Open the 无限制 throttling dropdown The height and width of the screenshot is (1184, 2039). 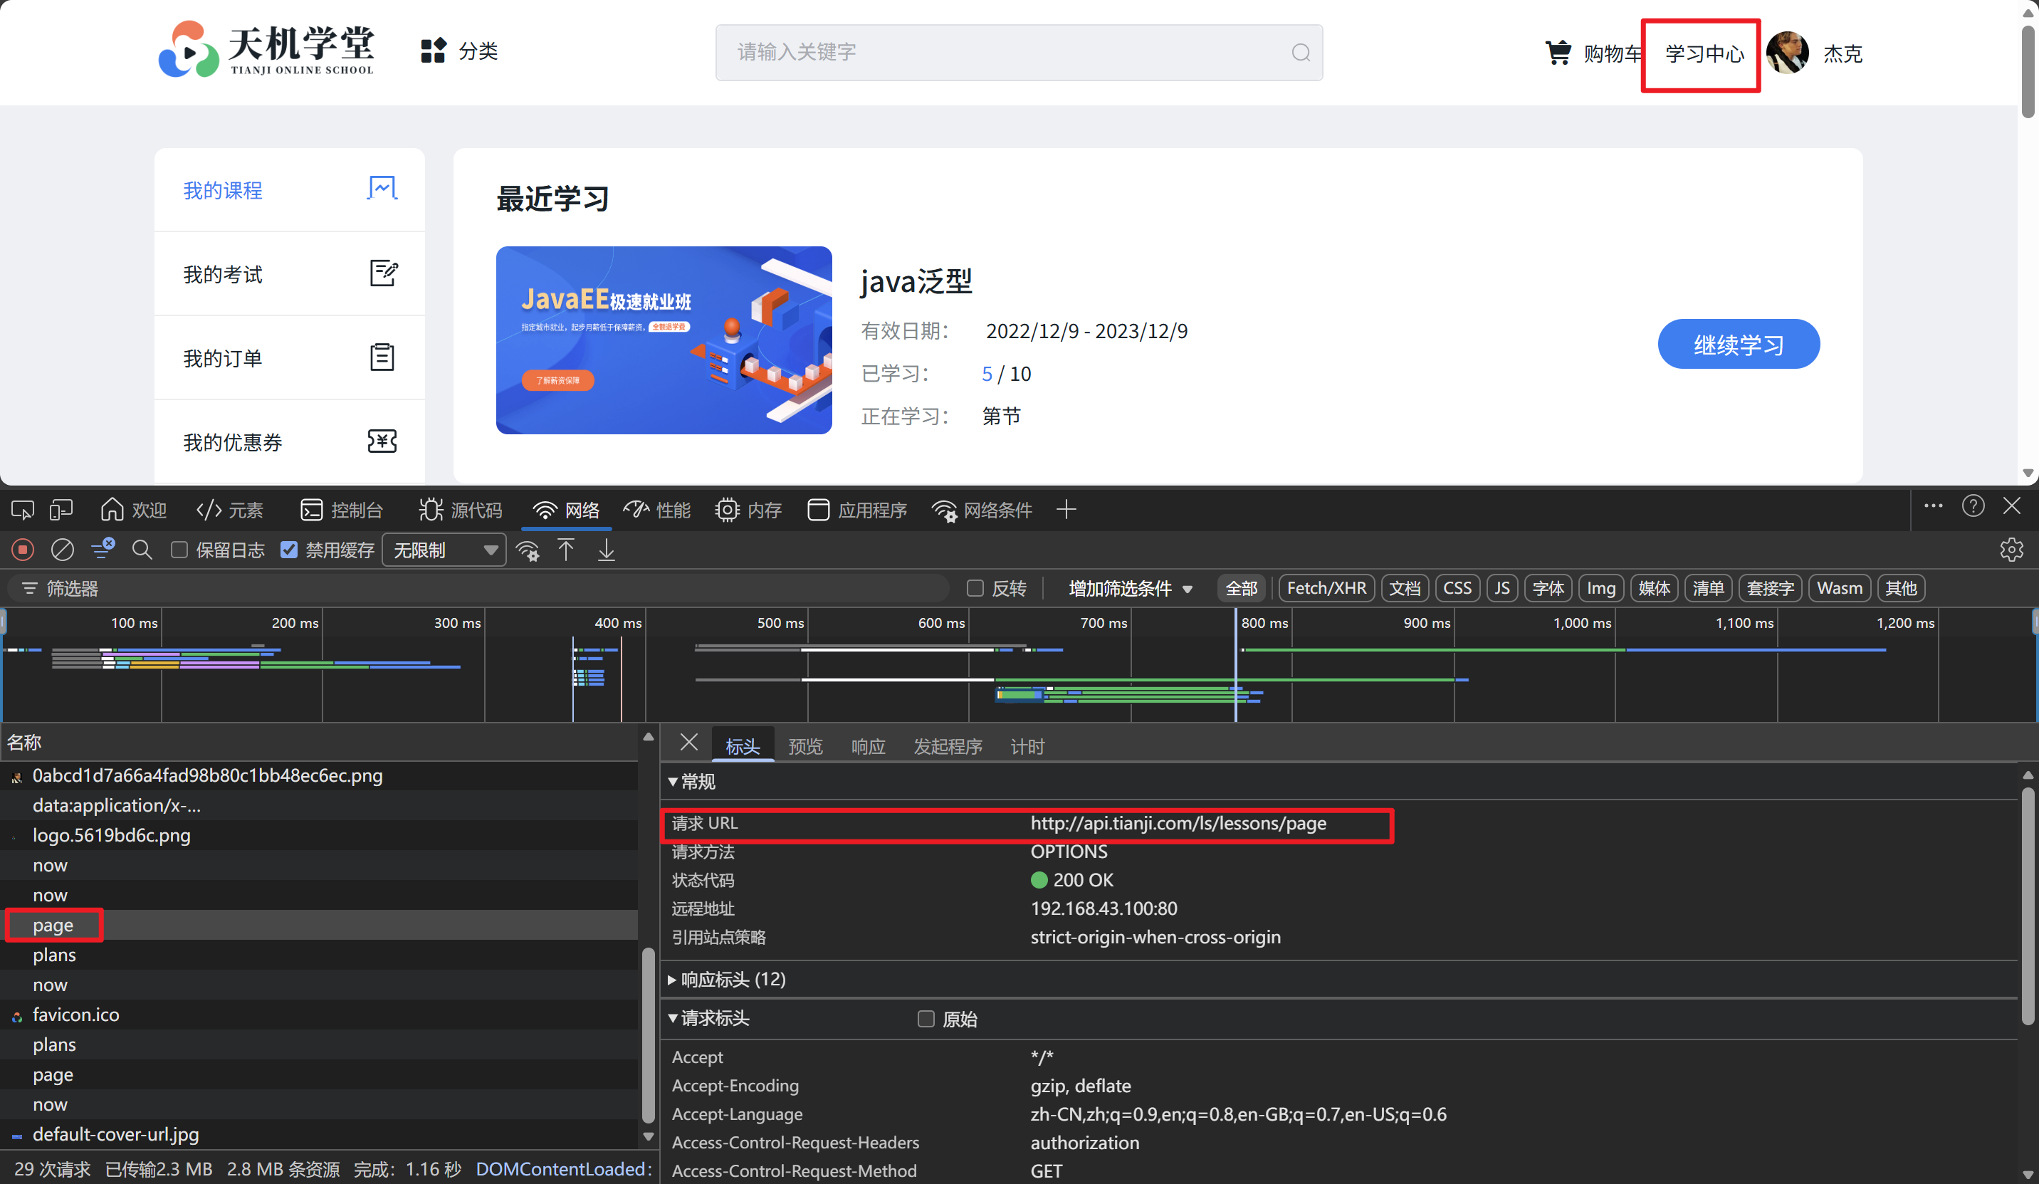pos(444,550)
